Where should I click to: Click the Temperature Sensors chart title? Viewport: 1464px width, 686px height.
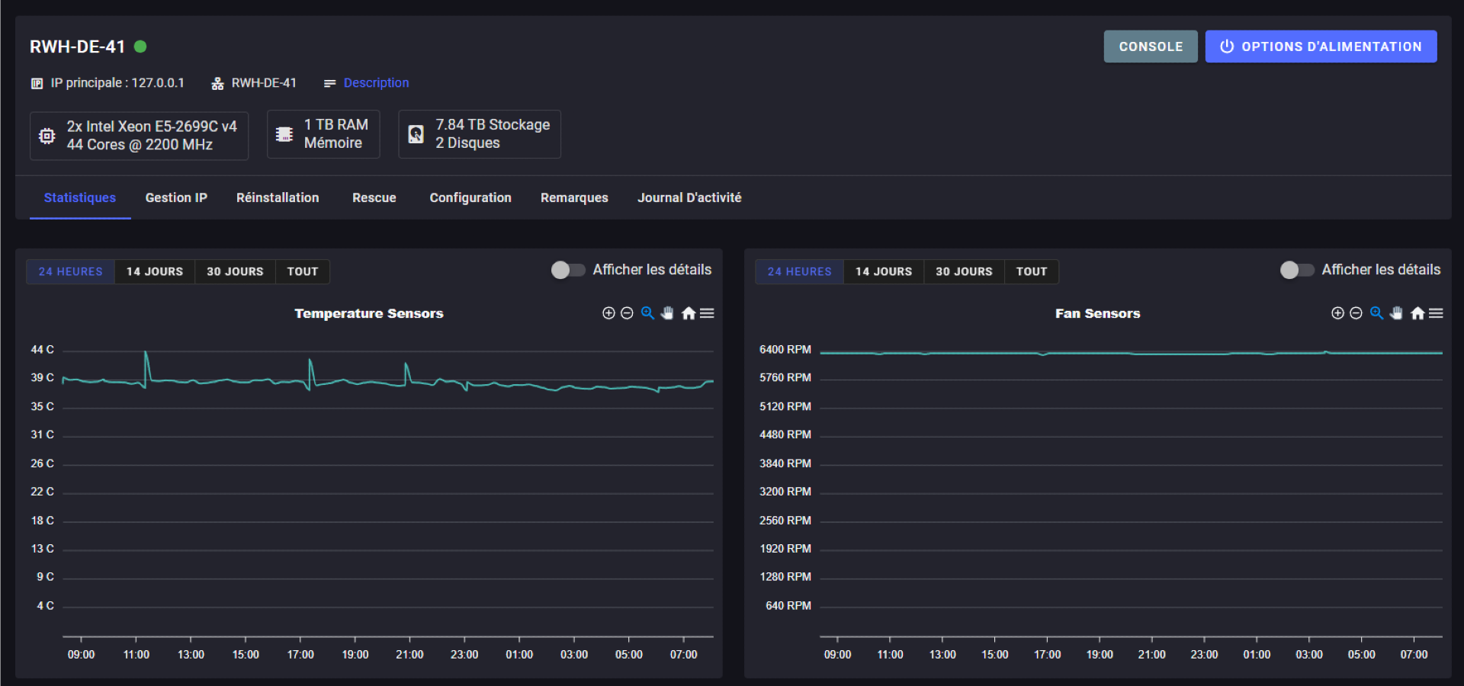369,313
